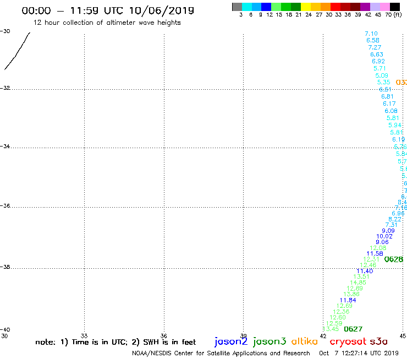407x358 pixels.
Task: Click the longitude axis label 33
Action: coord(84,336)
